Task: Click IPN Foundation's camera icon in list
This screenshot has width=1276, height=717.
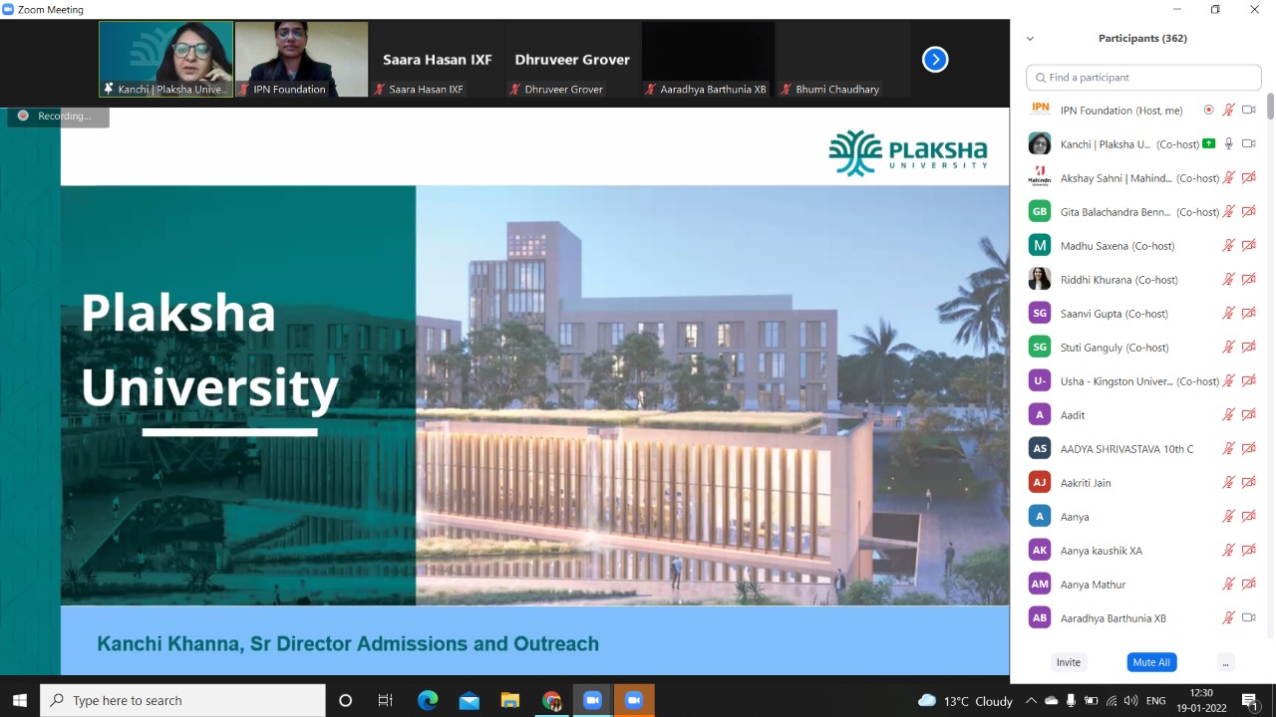Action: pyautogui.click(x=1248, y=111)
